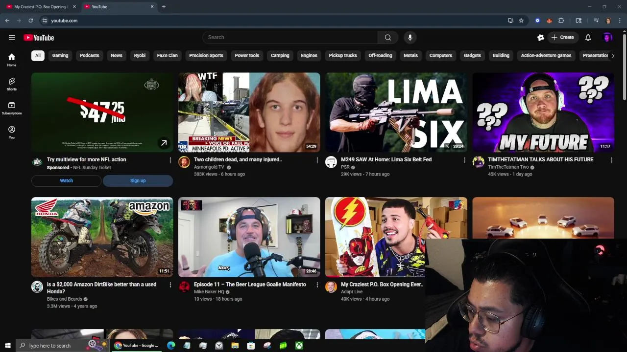Open Home in the left sidebar

coord(12,60)
